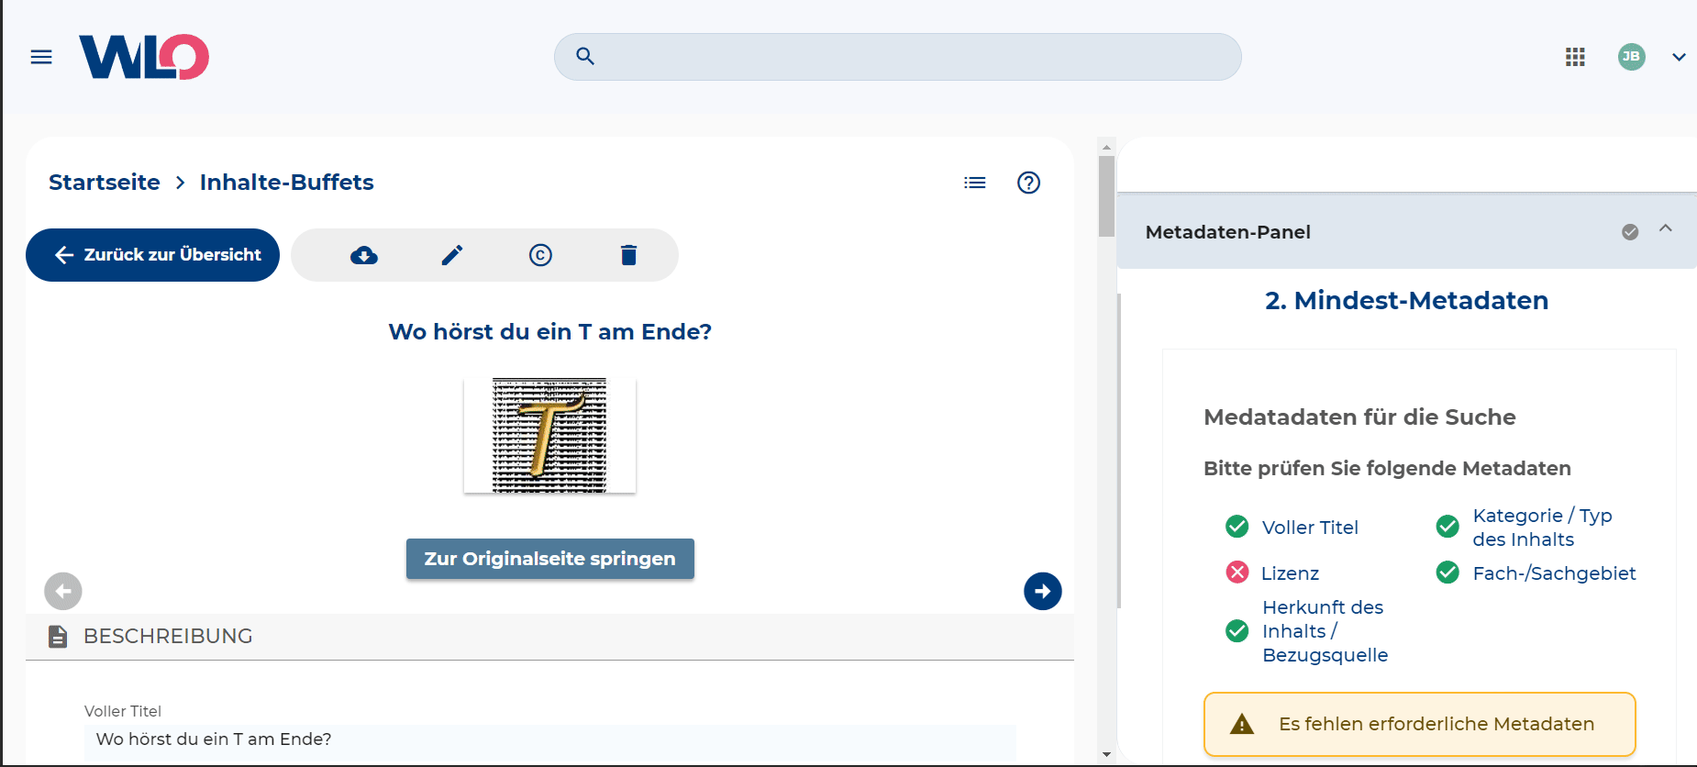Open the hamburger main menu
The height and width of the screenshot is (767, 1697).
(41, 57)
